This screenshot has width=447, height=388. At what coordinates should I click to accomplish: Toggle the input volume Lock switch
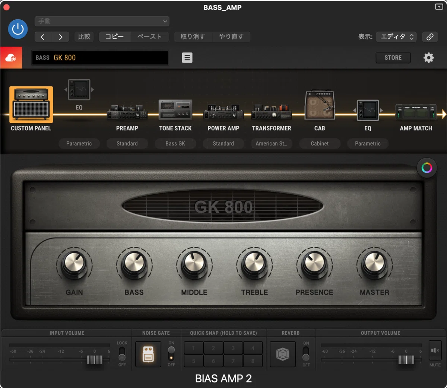point(122,354)
